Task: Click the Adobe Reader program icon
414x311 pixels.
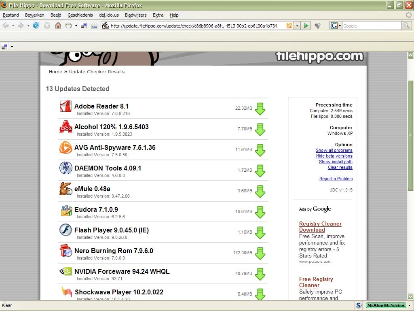Action: pos(65,107)
